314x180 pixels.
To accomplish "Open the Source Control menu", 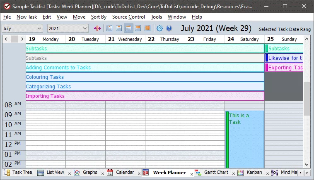I will [x=128, y=17].
